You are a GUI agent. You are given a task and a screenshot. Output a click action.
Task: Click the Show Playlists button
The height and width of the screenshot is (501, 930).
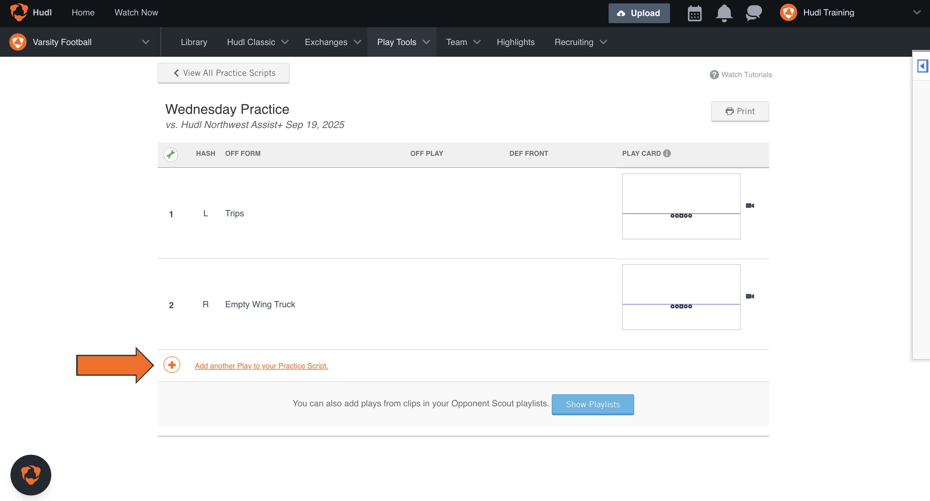593,404
